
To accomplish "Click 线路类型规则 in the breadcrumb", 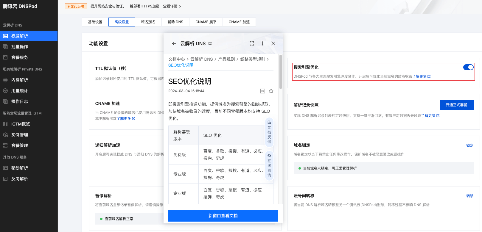I will click(x=253, y=59).
